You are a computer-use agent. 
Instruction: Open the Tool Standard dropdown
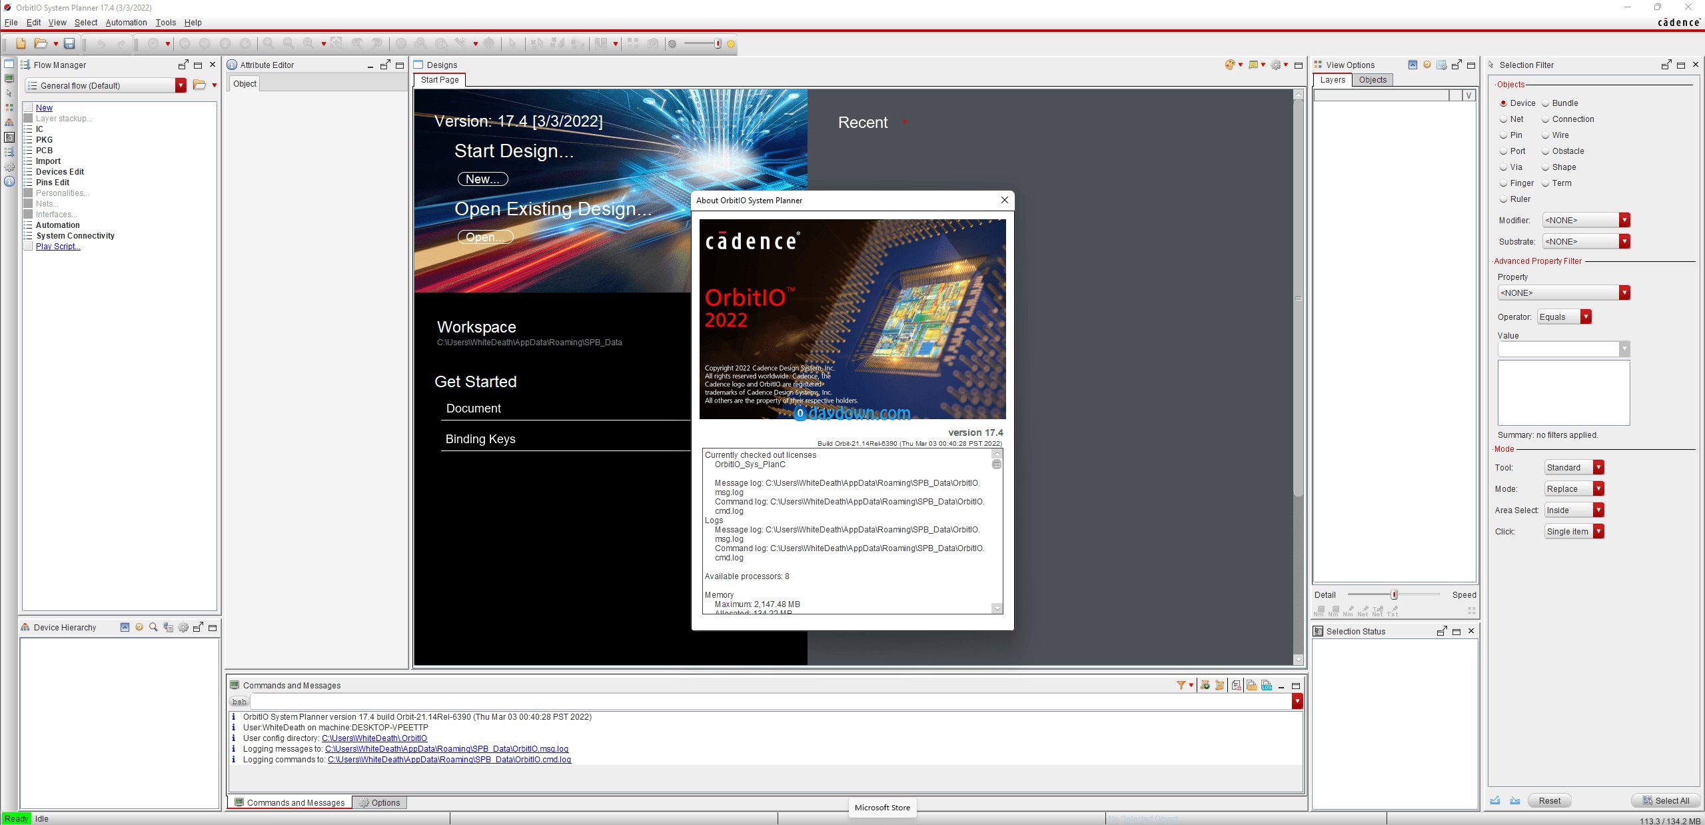(1574, 467)
